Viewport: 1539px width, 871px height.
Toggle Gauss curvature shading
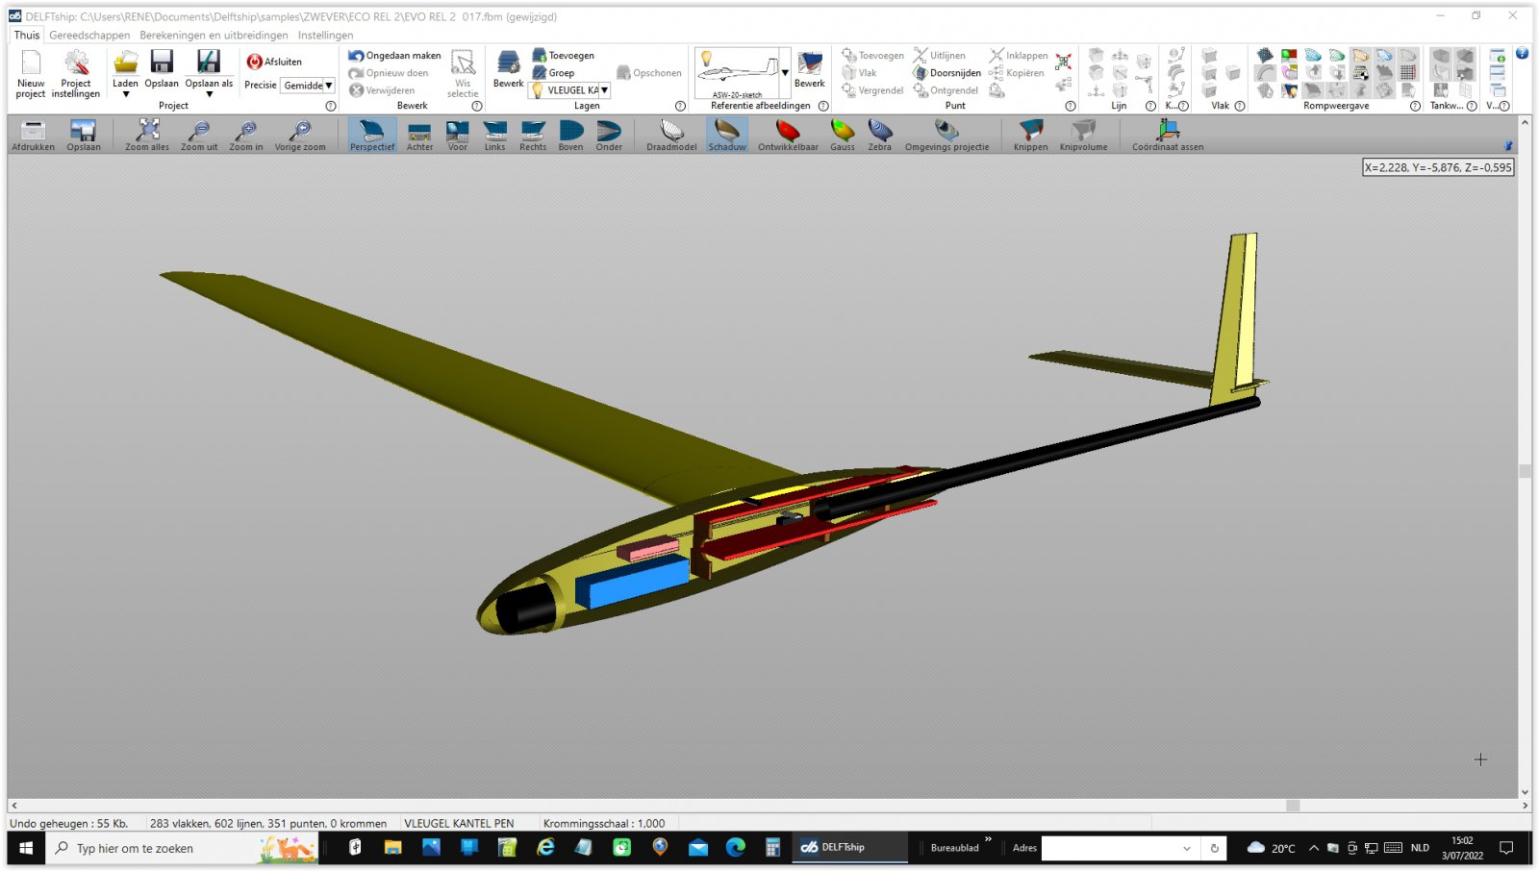click(x=843, y=135)
